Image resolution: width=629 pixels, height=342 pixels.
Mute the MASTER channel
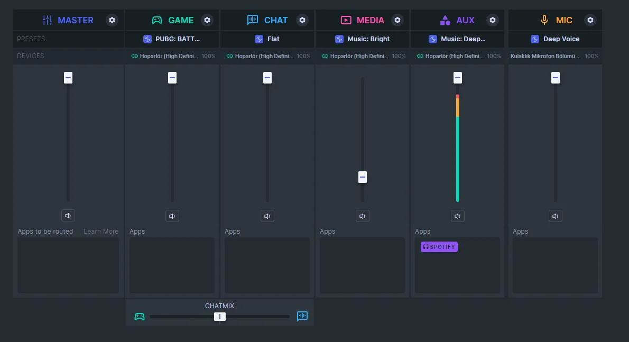click(x=68, y=216)
